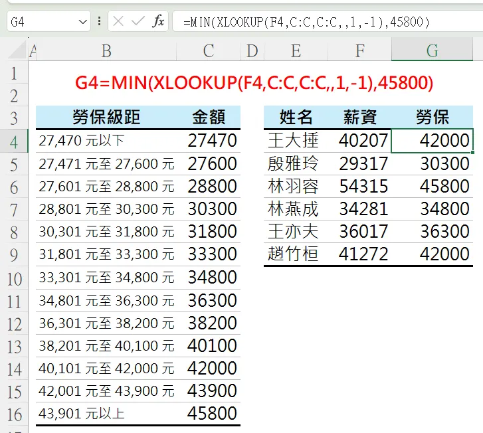Select salary cell 36017
The image size is (483, 433).
tap(359, 232)
